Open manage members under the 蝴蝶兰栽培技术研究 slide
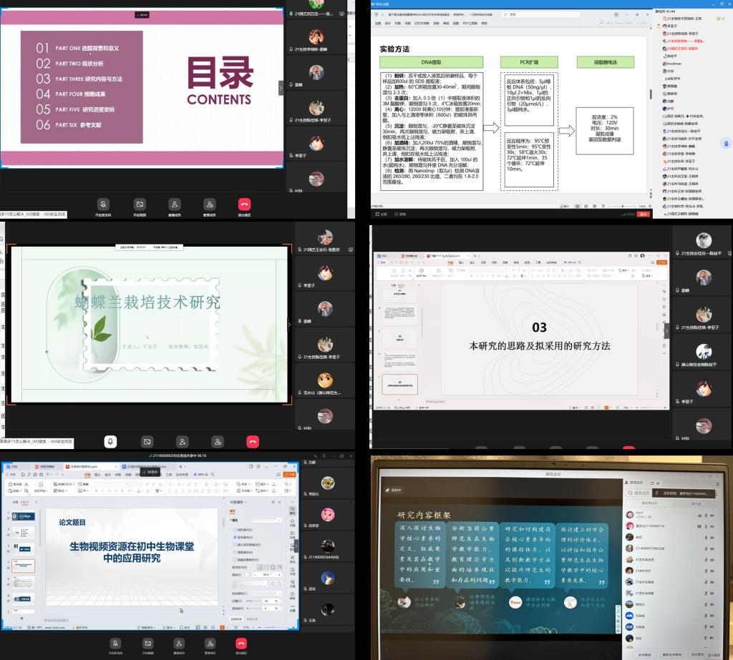The width and height of the screenshot is (733, 660). pyautogui.click(x=217, y=442)
